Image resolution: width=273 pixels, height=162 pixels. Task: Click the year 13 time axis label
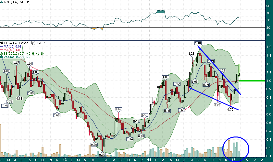[x=65, y=160]
